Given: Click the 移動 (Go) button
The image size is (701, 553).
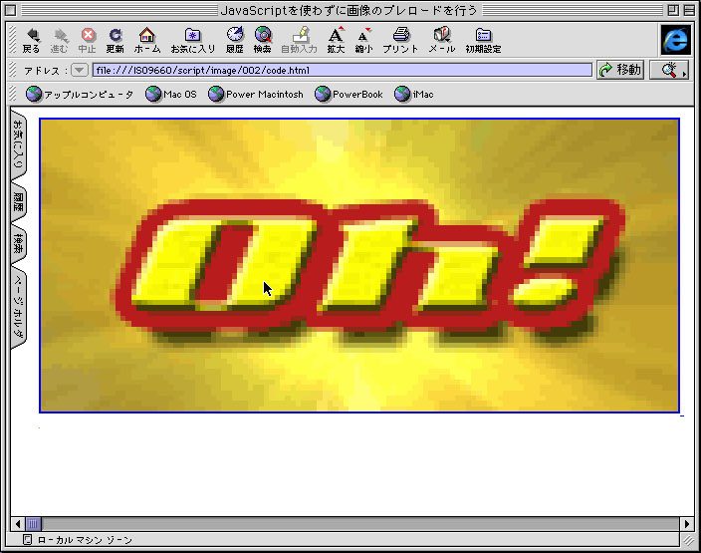Looking at the screenshot, I should point(619,70).
